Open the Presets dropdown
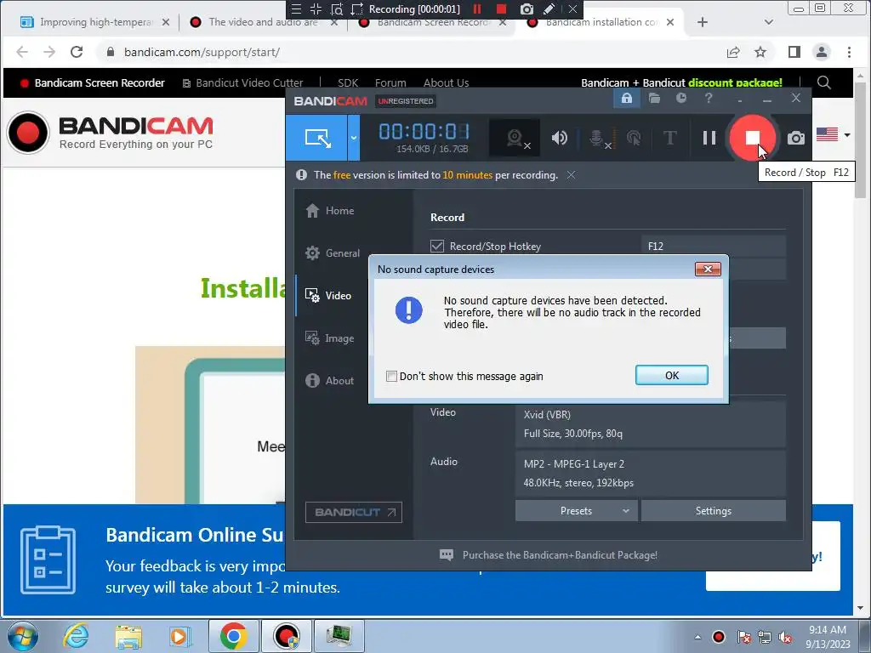 (x=576, y=511)
